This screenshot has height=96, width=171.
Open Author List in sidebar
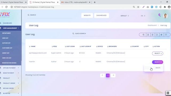pos(6,43)
